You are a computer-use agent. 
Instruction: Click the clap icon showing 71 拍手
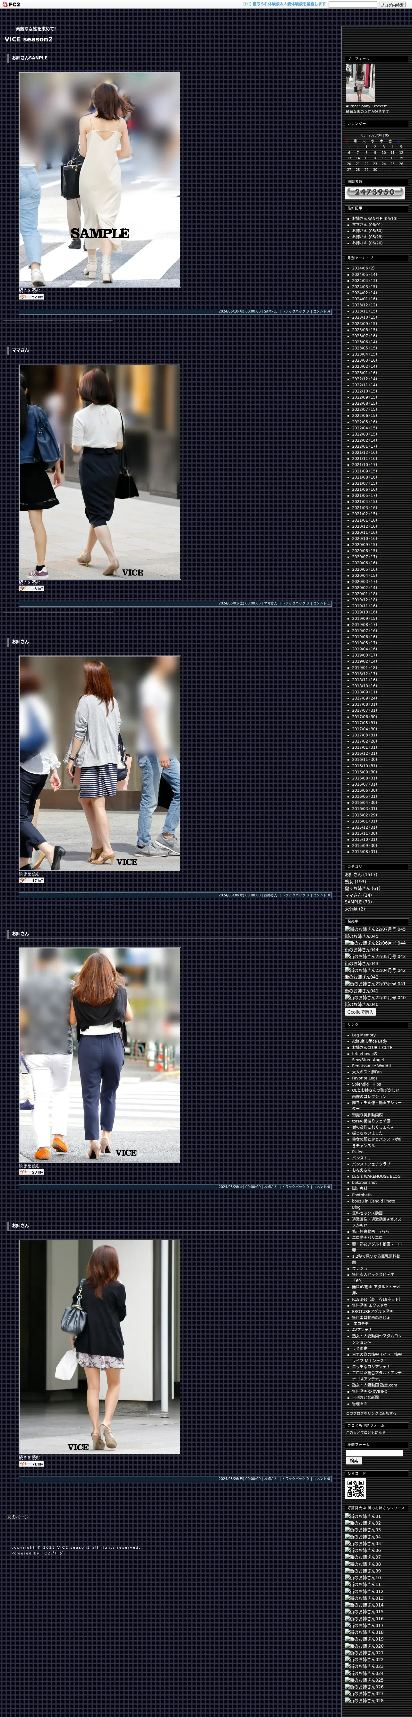point(31,1464)
